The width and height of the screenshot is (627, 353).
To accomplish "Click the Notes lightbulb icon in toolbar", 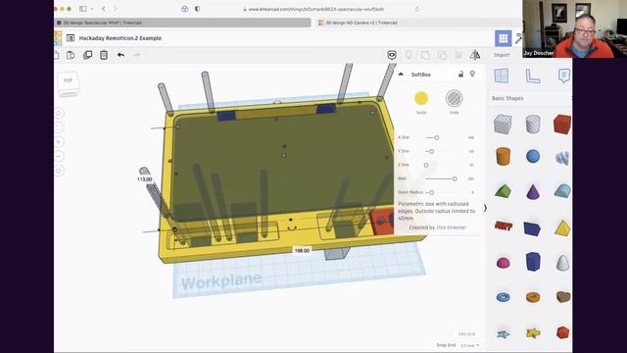I will [x=409, y=55].
